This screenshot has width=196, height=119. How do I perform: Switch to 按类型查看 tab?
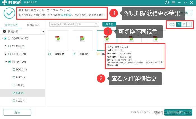[x=11, y=25]
